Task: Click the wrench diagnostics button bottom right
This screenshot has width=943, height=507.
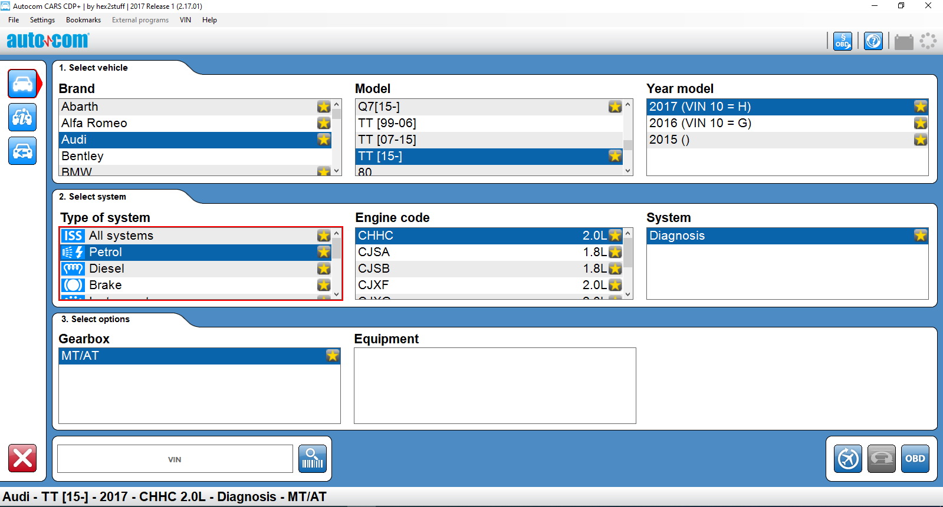Action: pos(848,459)
